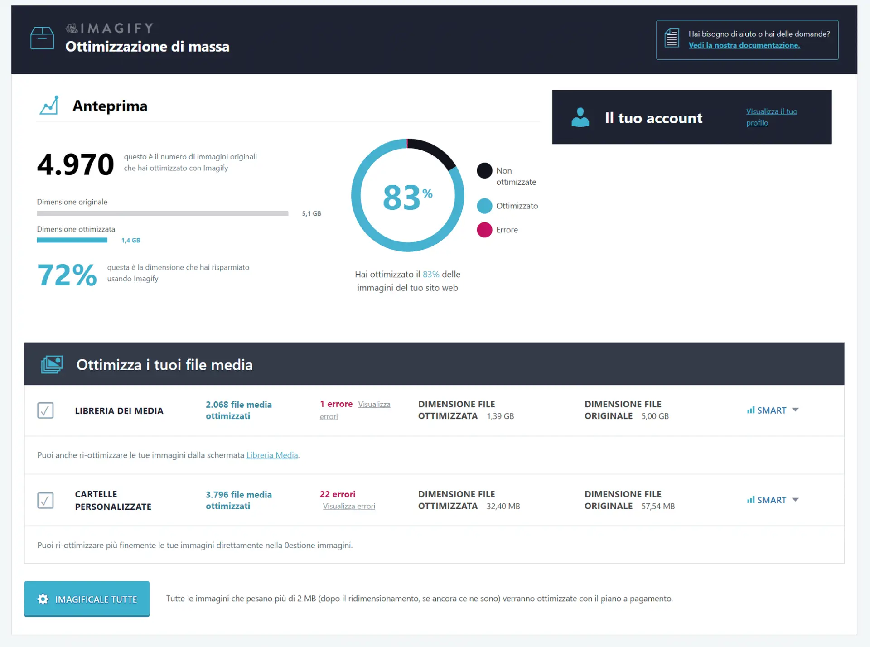Click the Anteprima chart icon
Screen dimensions: 870x647
point(49,106)
